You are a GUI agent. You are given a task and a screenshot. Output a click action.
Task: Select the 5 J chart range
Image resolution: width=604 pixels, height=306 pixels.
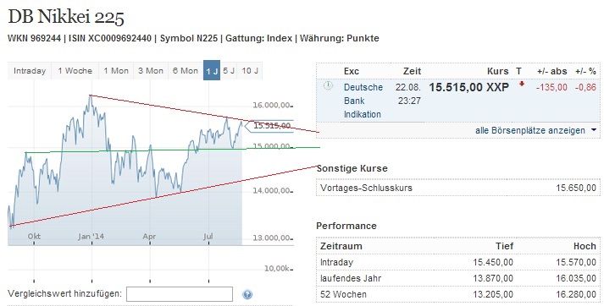click(229, 71)
